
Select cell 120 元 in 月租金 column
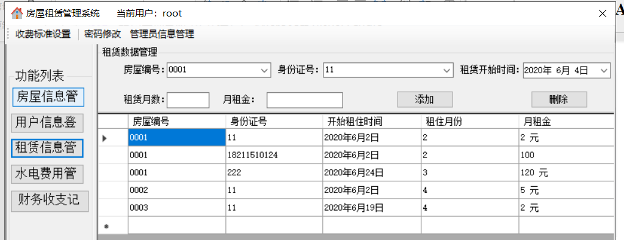tap(567, 172)
